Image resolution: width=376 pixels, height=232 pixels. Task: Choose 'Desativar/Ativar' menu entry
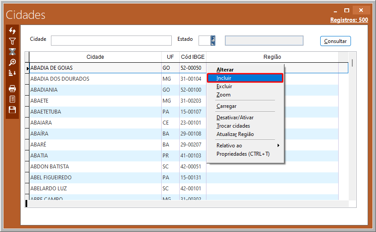[x=235, y=118]
